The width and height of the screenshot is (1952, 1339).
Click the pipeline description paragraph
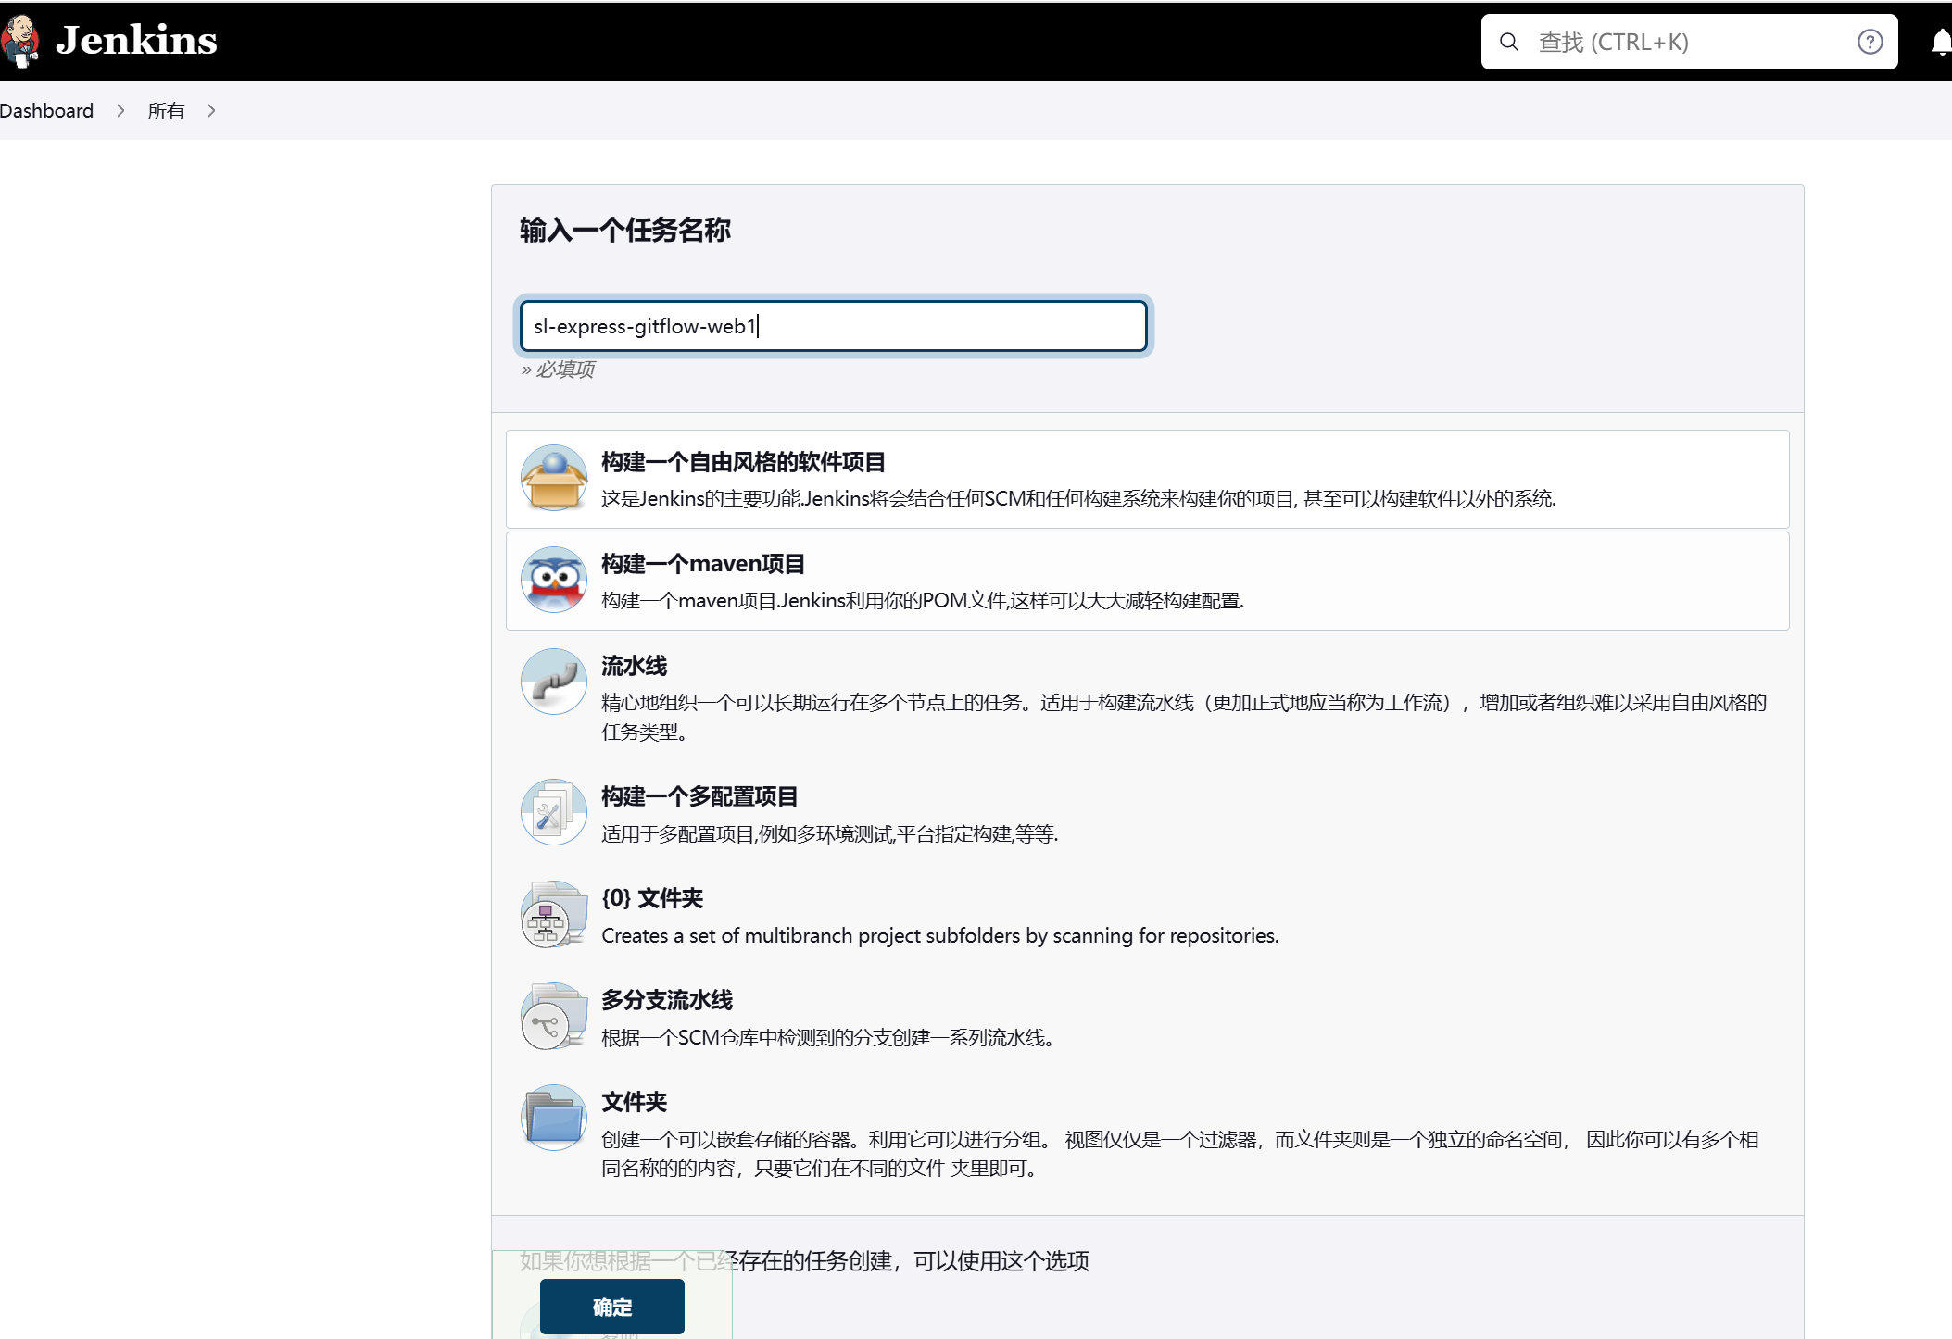pos(1184,718)
